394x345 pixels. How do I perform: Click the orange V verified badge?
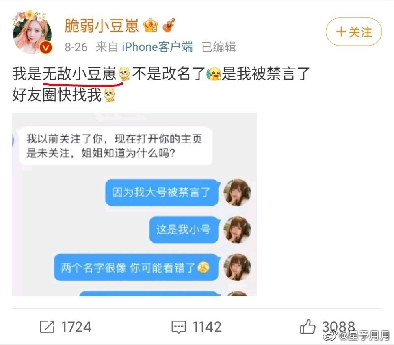pos(46,48)
